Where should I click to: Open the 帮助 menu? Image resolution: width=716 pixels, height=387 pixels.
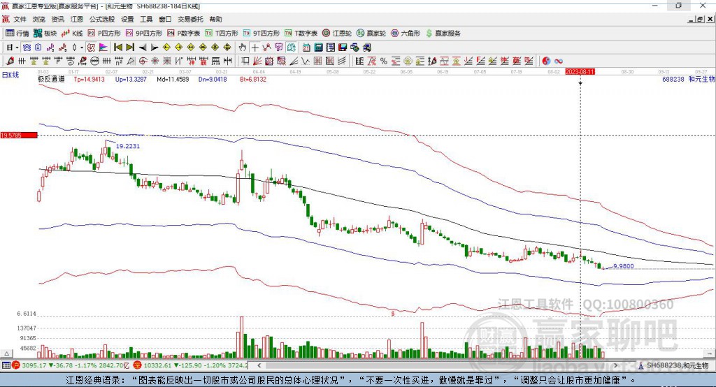(x=215, y=19)
